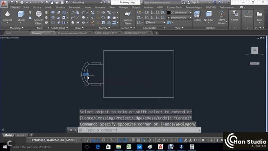Open the Move Gizmo dropdown
Image resolution: width=268 pixels, height=151 pixels.
click(x=222, y=18)
